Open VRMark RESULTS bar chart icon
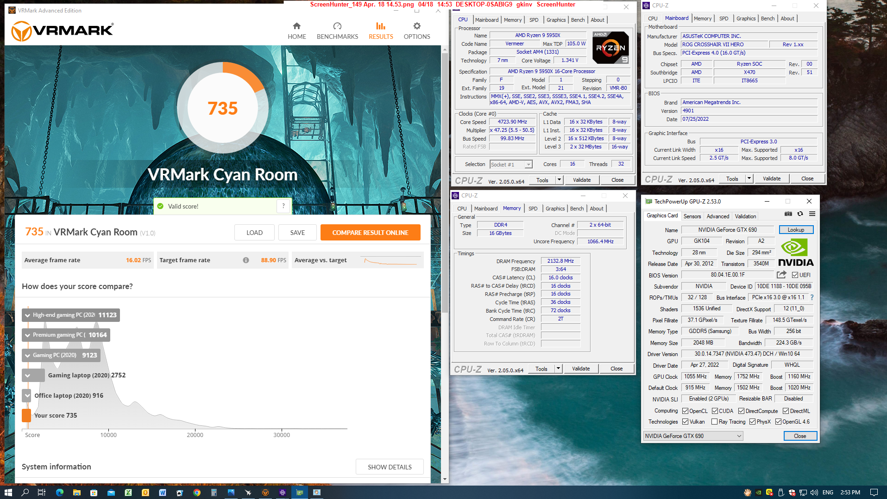887x499 pixels. [381, 26]
